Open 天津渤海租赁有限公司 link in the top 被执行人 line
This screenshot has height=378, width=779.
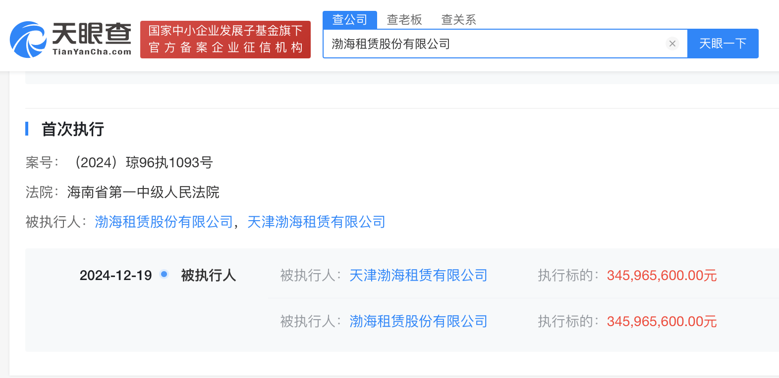point(316,222)
